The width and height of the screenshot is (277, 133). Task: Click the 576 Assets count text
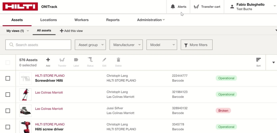[x=28, y=60]
